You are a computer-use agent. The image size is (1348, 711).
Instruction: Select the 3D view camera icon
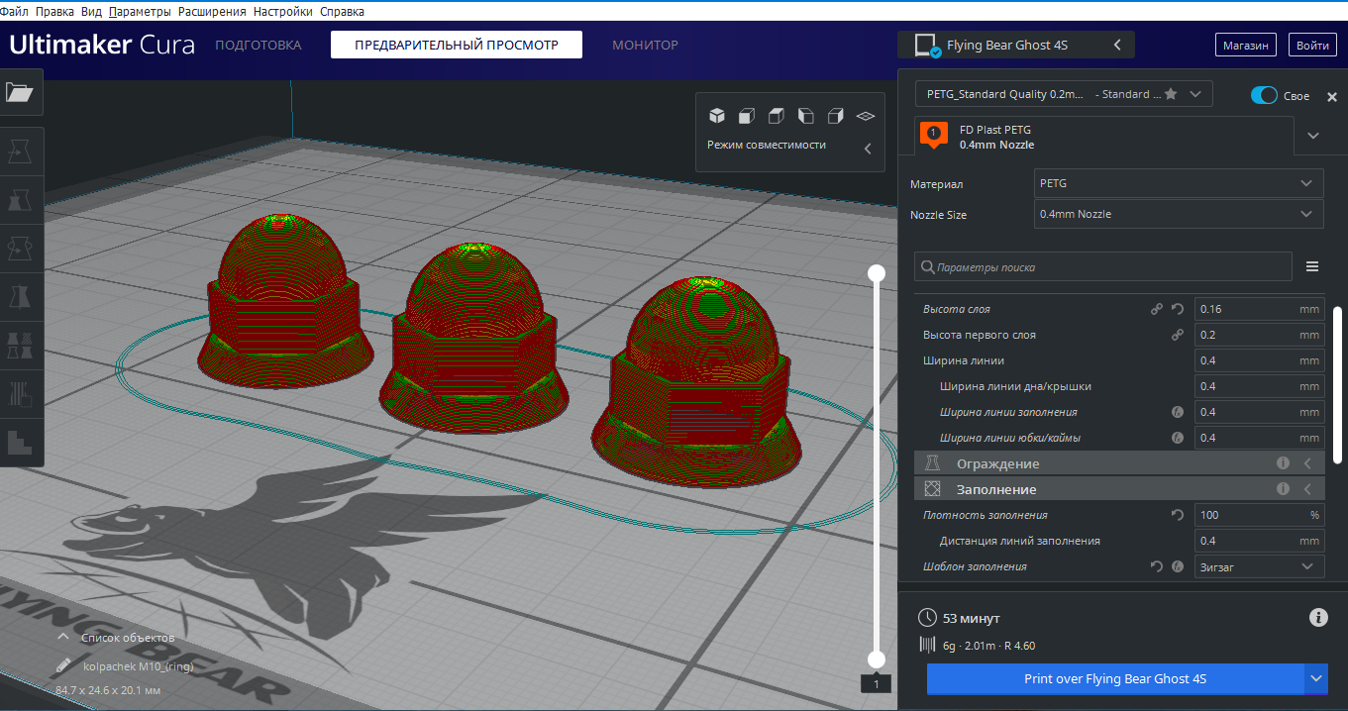717,116
